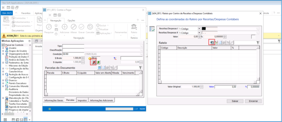Open the Receitas/Despesas II 1-Código dropdown
The image size is (282, 122).
[199, 33]
